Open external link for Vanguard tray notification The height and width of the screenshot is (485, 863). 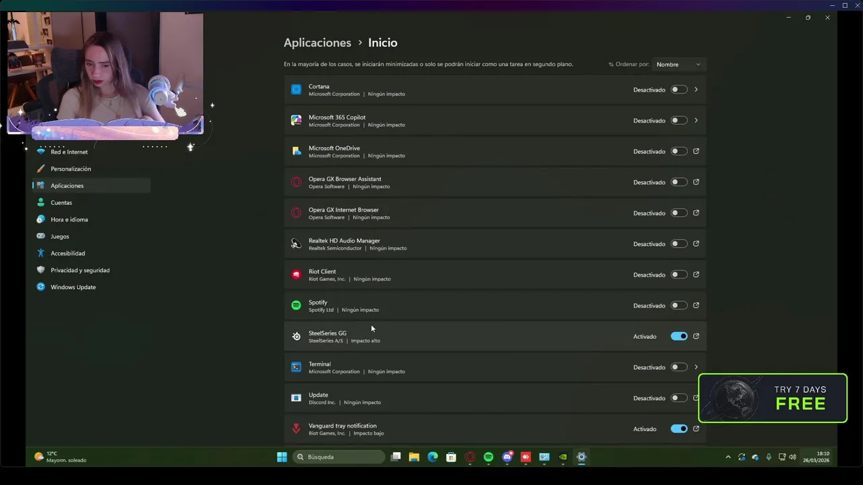tap(696, 428)
